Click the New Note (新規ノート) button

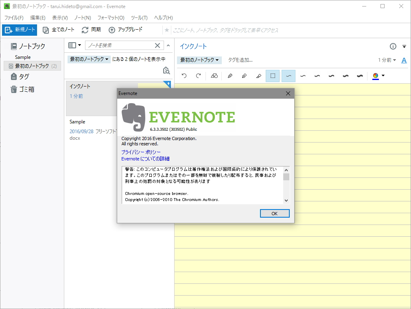(x=20, y=30)
